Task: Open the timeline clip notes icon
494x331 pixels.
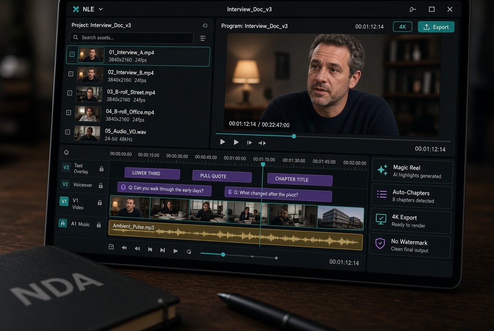Action: 111,247
